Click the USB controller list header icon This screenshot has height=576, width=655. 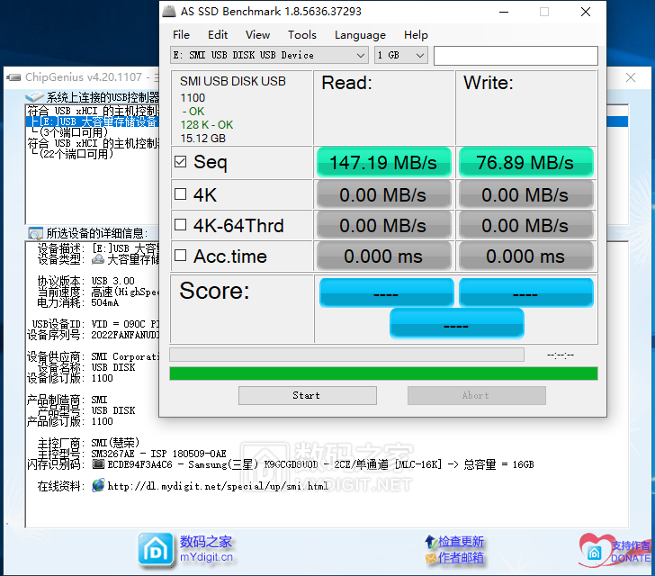click(x=34, y=97)
